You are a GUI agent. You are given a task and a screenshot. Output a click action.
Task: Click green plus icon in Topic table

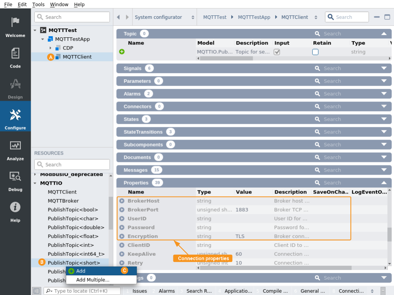tap(122, 52)
